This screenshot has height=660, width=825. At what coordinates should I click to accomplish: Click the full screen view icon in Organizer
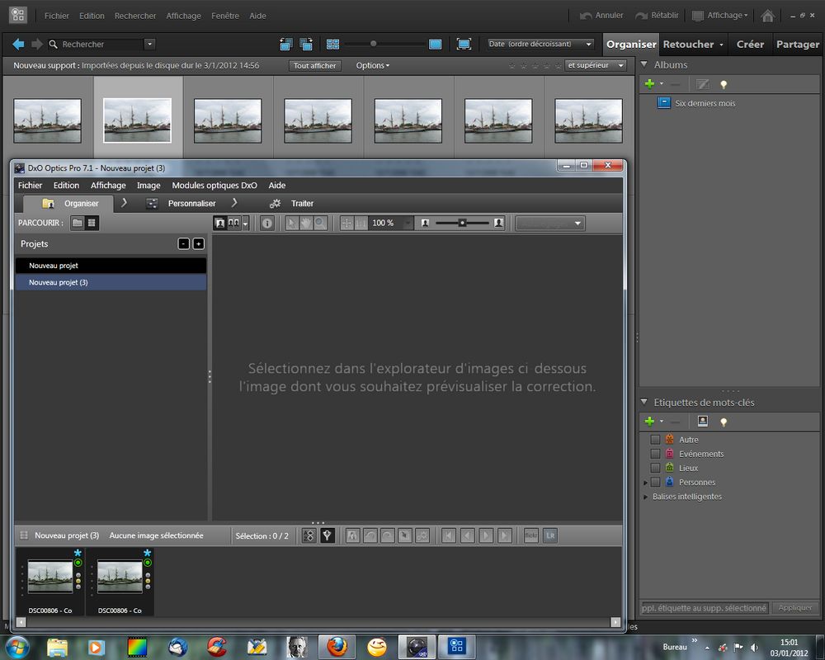[x=464, y=44]
